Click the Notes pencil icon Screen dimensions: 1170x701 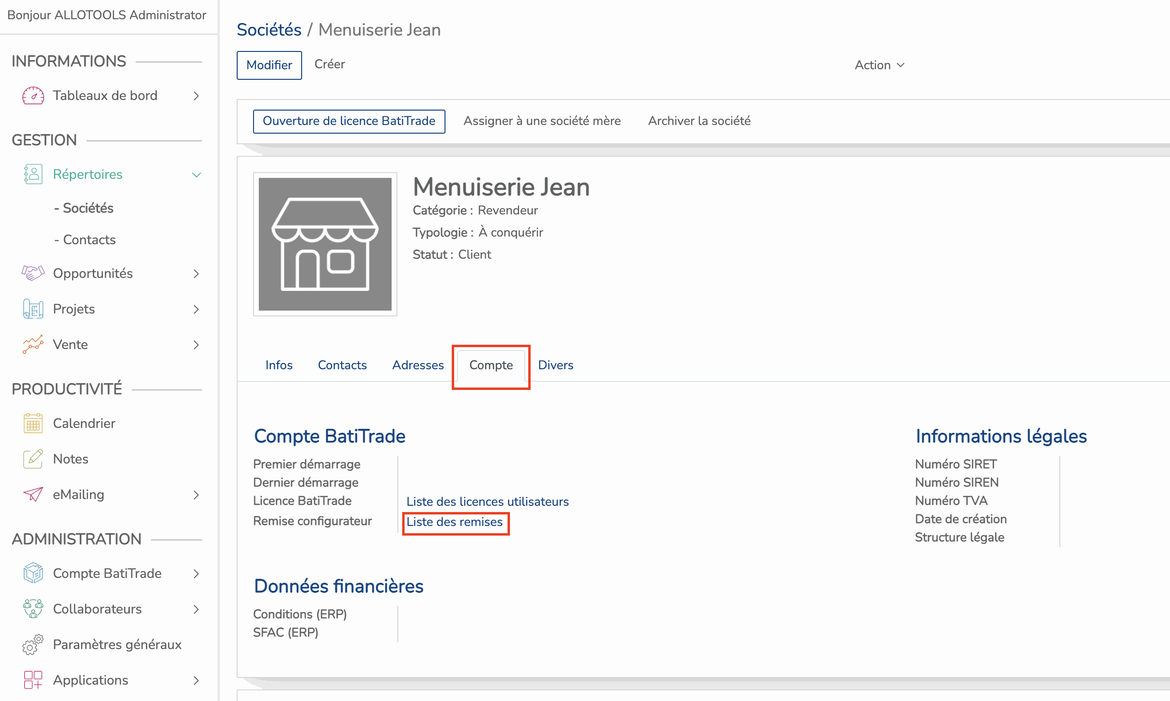click(x=33, y=459)
